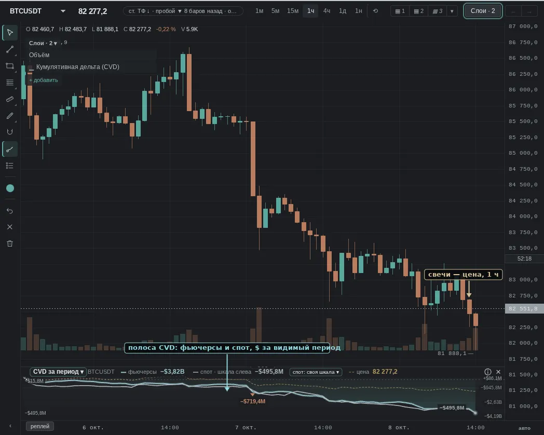Select the Объём layer row
The width and height of the screenshot is (544, 435).
(x=92, y=55)
